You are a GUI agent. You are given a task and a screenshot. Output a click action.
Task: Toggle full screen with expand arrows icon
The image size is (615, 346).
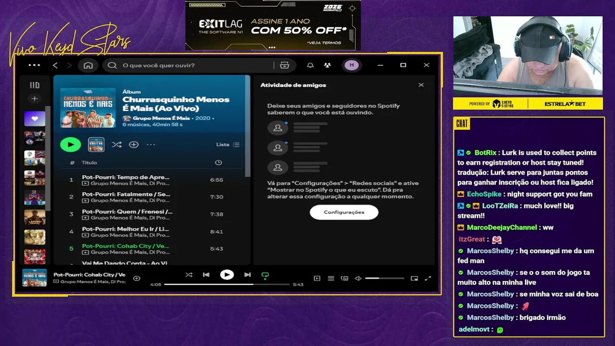point(428,278)
